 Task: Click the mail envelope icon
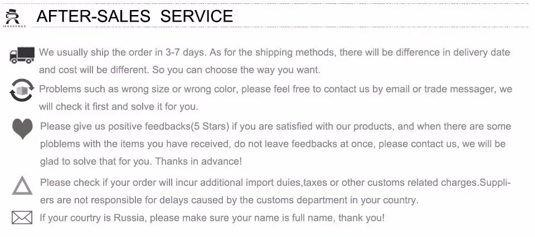point(22,218)
